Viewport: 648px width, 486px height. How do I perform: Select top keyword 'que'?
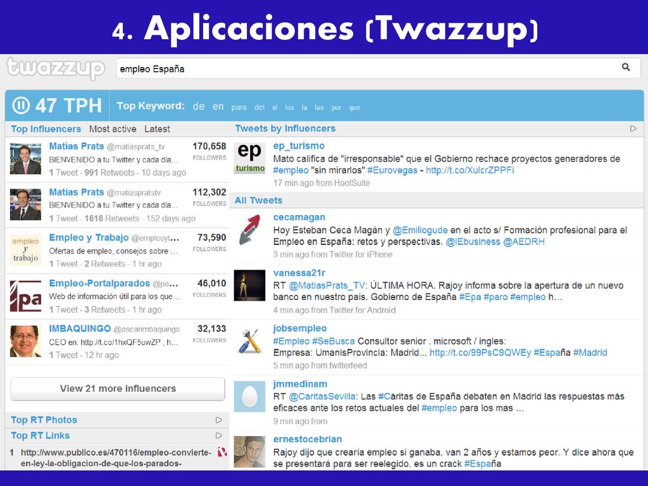354,108
